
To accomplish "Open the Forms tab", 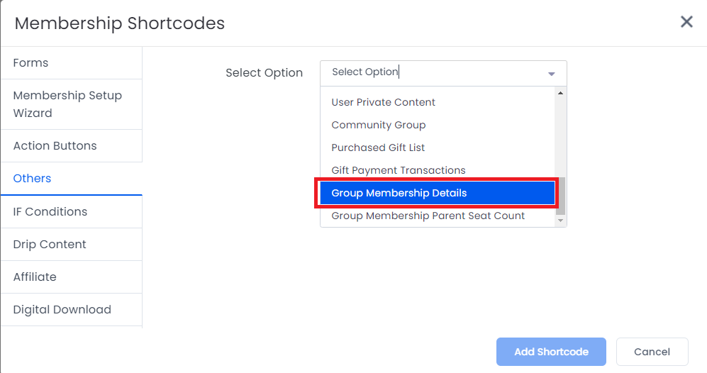I will 31,63.
